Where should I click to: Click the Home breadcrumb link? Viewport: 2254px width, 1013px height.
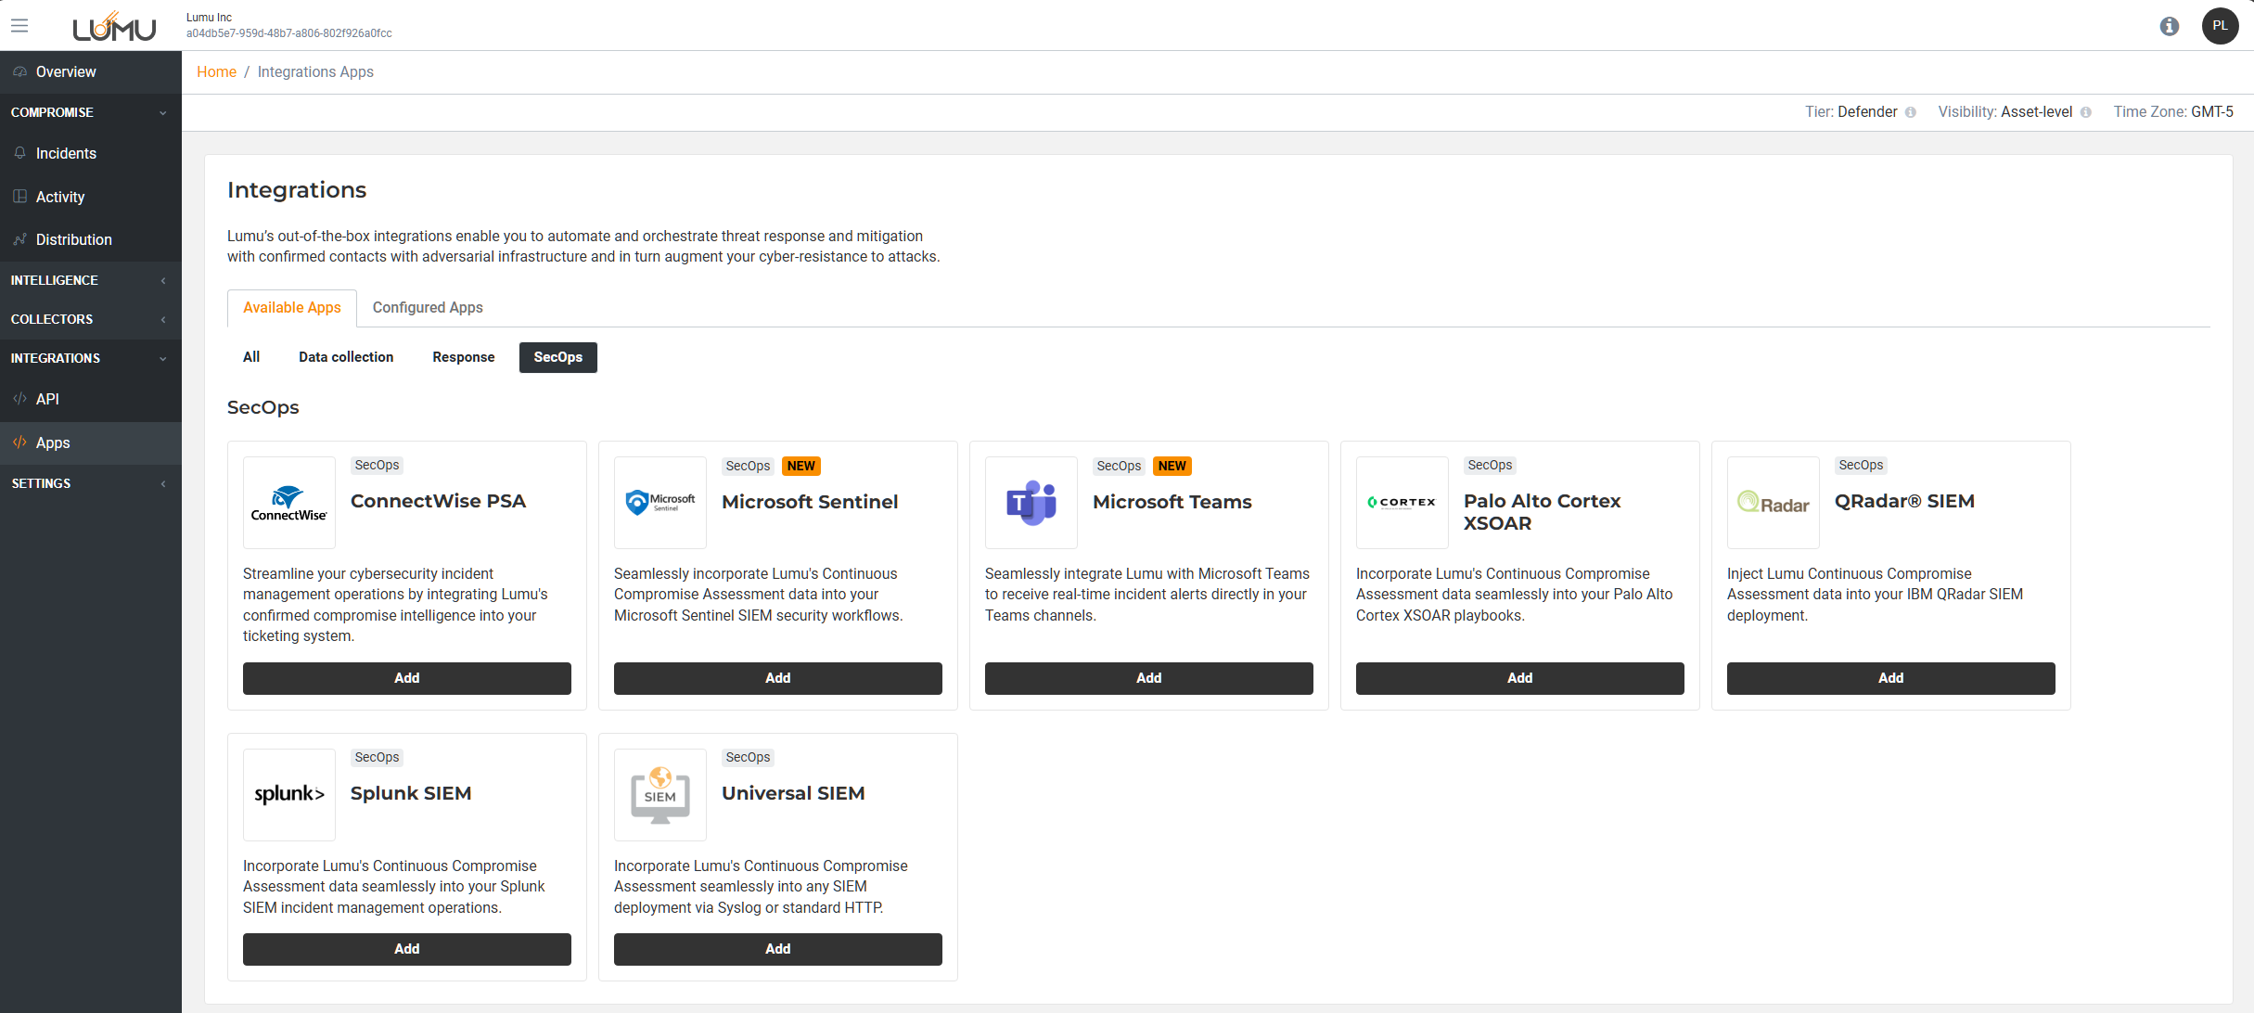click(x=216, y=72)
